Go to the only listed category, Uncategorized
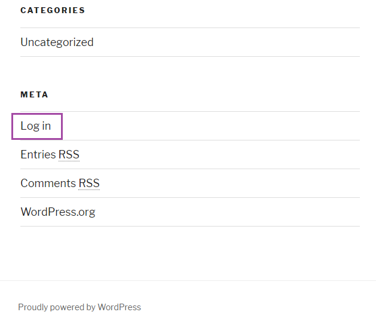 pos(57,42)
